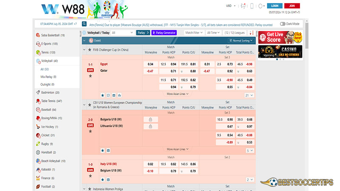Click the Rugby ball icon
Image resolution: width=340 pixels, height=191 pixels.
tap(38, 144)
